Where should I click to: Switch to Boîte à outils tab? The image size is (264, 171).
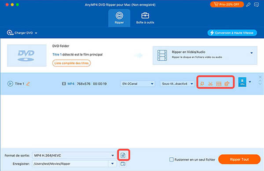point(145,18)
